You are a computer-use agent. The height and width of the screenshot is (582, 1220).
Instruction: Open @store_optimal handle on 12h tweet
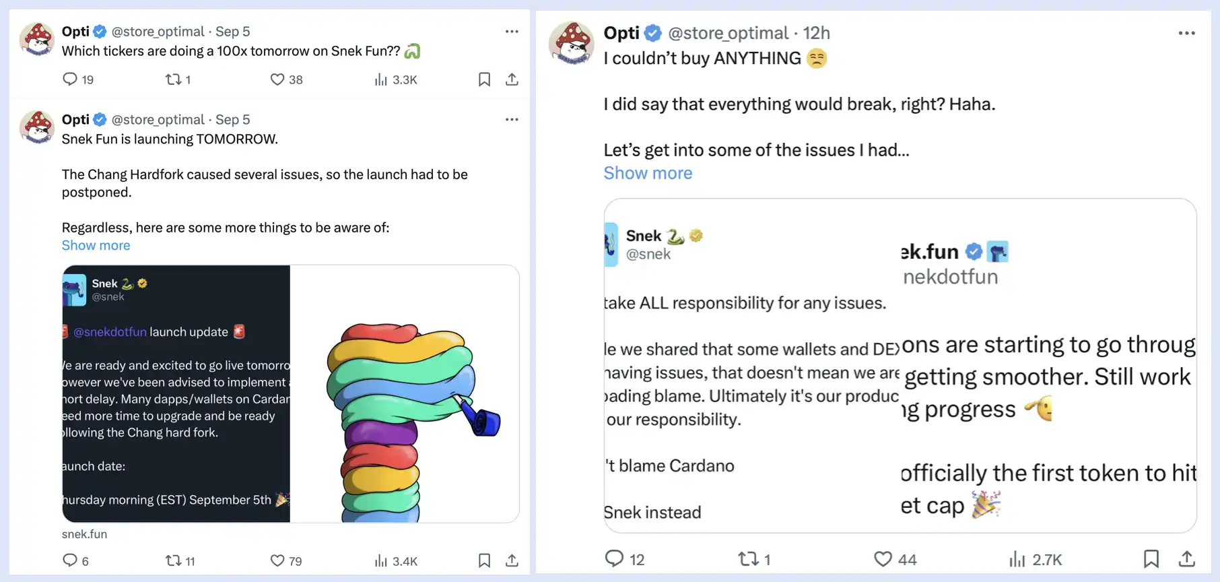click(728, 33)
